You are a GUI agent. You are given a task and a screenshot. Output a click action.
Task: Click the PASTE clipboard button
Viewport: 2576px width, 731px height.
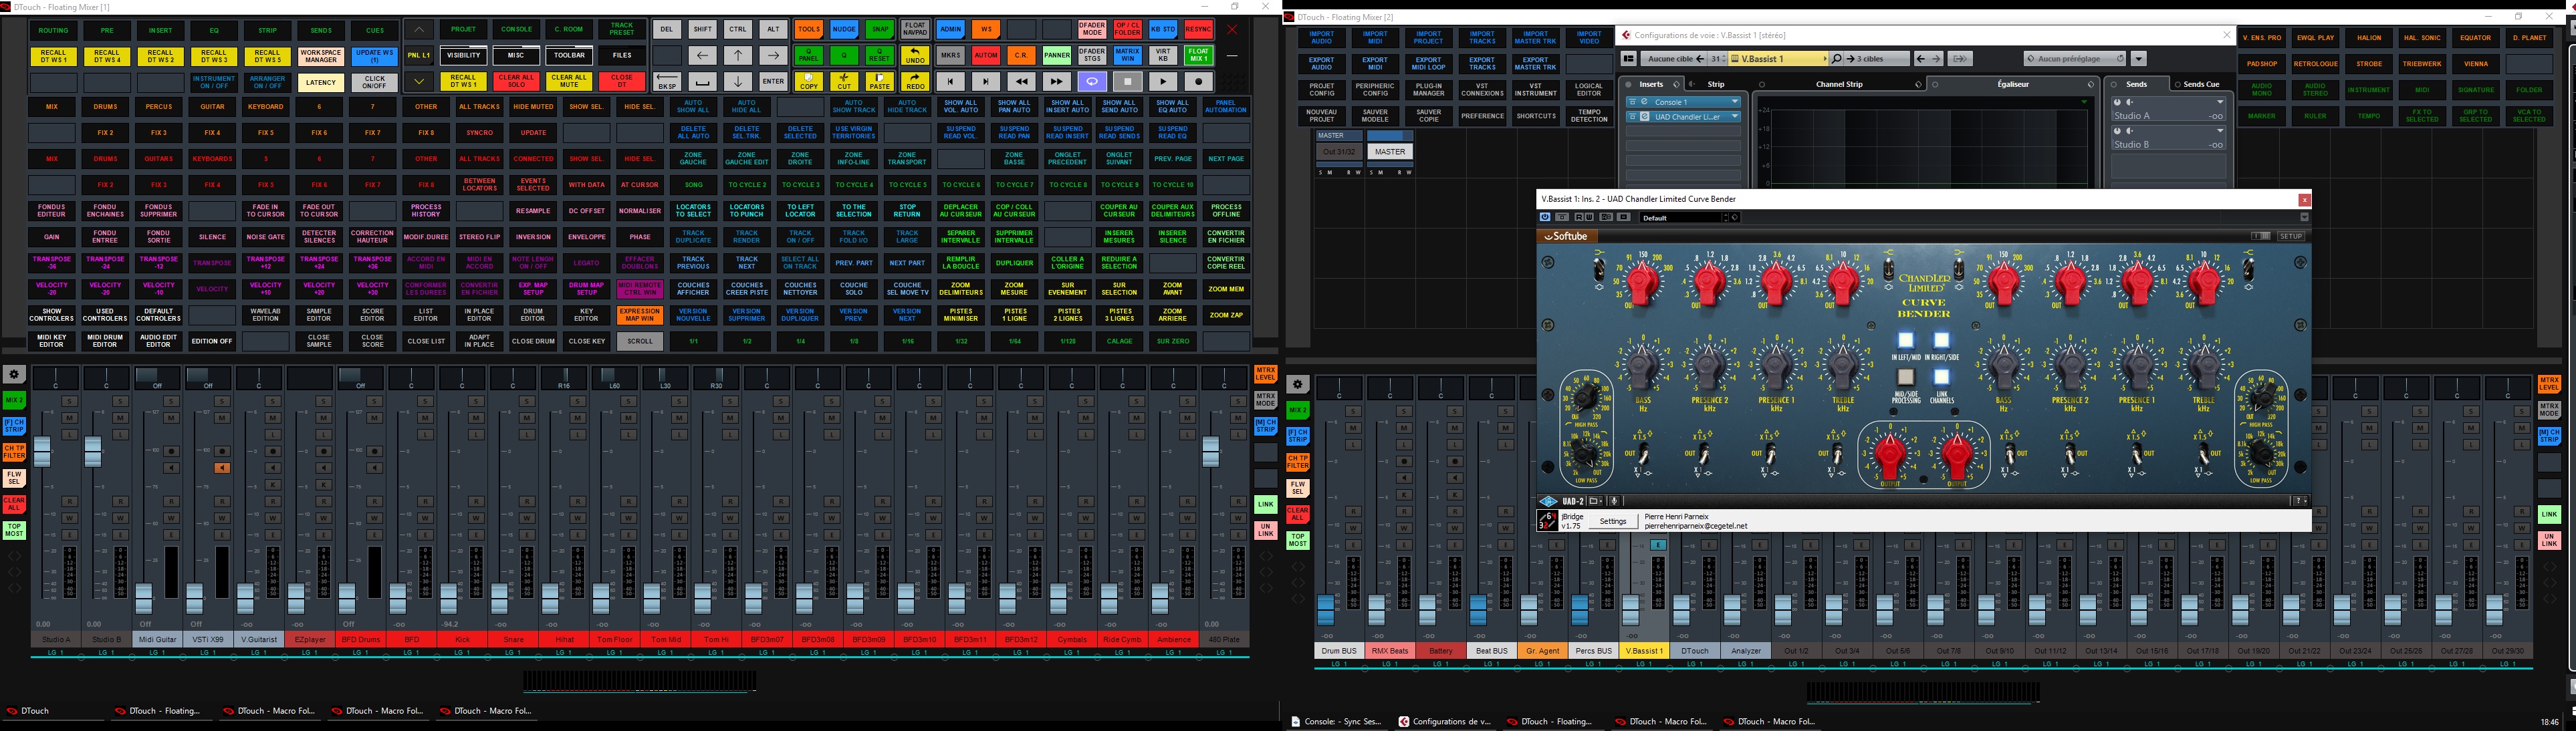coord(880,81)
